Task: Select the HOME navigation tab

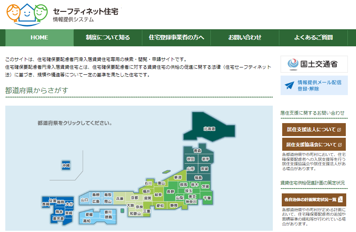Action: click(x=40, y=38)
